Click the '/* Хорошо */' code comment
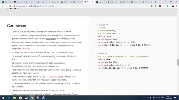179x100 pixels. click(102, 25)
